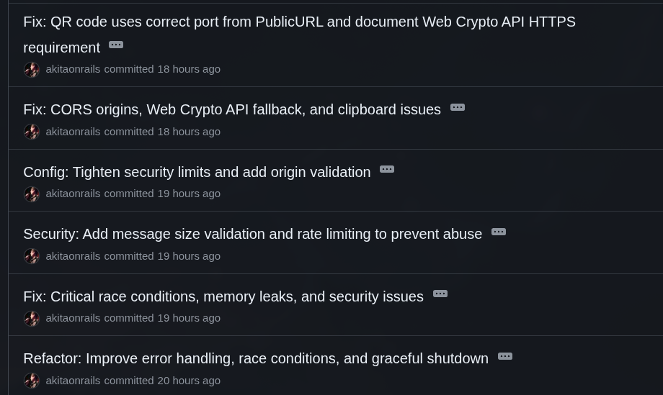The image size is (663, 395).
Task: Click avatar beside CORS origins commit
Action: coord(32,132)
